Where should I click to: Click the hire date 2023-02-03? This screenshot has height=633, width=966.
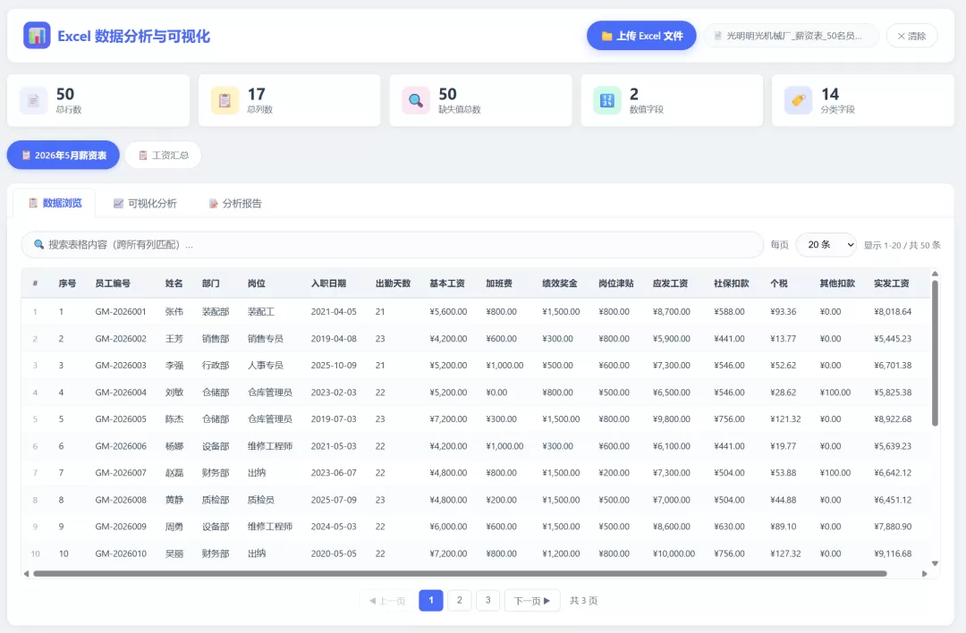coord(334,392)
